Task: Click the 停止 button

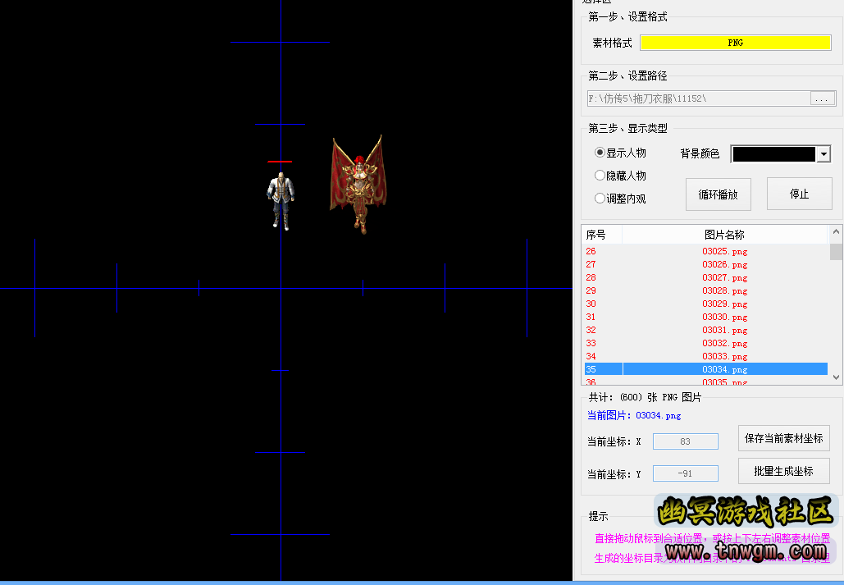Action: tap(800, 194)
